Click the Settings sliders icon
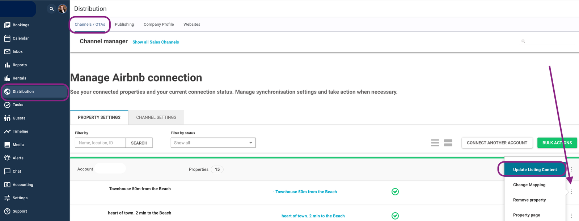This screenshot has height=221, width=579. (x=7, y=198)
